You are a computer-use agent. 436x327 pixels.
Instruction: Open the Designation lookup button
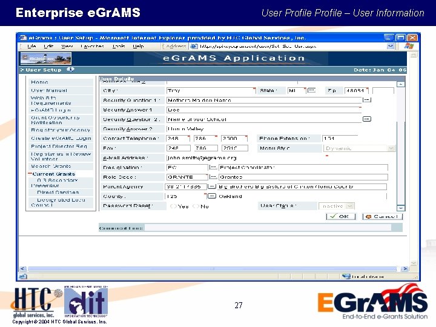(213, 167)
